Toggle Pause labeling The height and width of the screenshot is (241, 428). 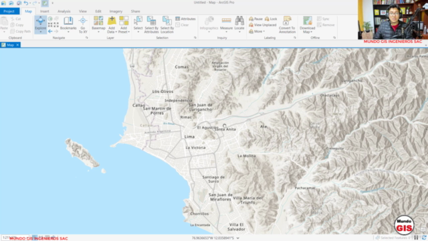(x=255, y=19)
